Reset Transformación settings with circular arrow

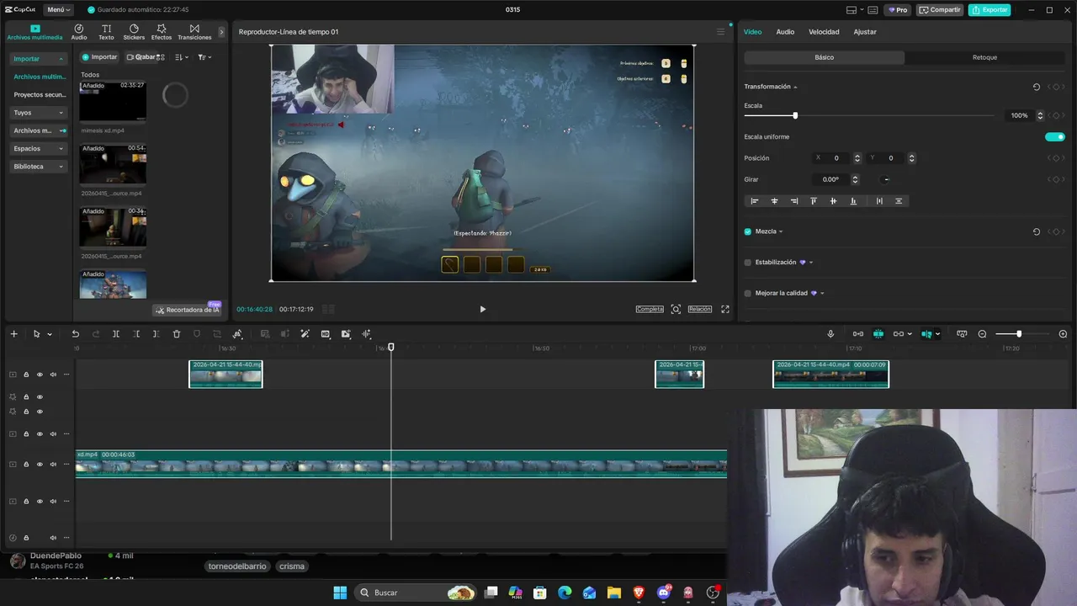(x=1037, y=87)
